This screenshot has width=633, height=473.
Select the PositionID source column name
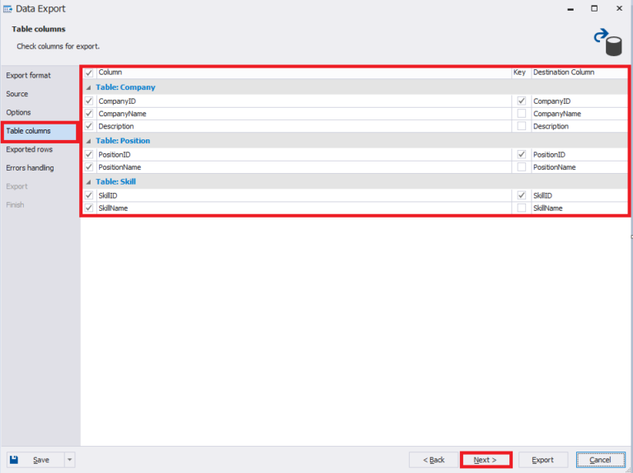click(x=115, y=154)
